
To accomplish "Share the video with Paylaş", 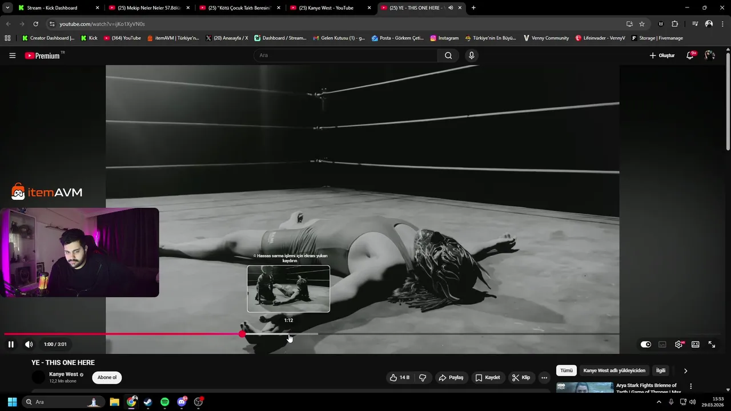I will point(451,377).
